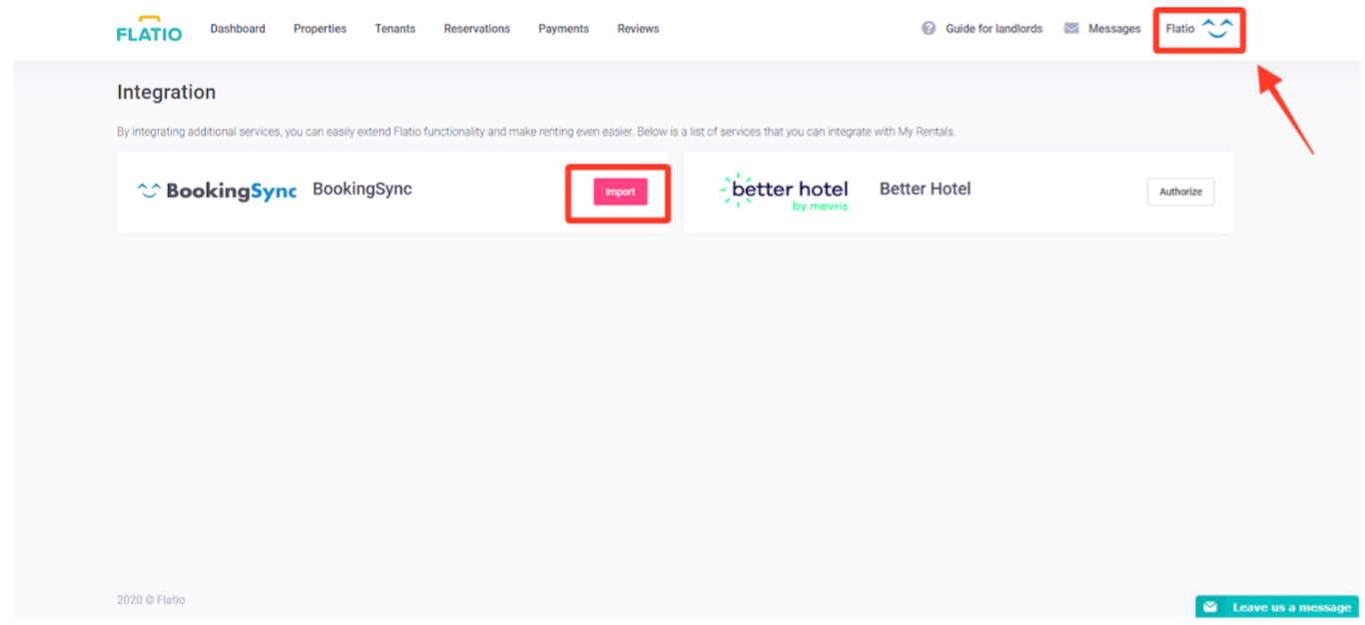
Task: Select the BookingSync service title
Action: 361,189
